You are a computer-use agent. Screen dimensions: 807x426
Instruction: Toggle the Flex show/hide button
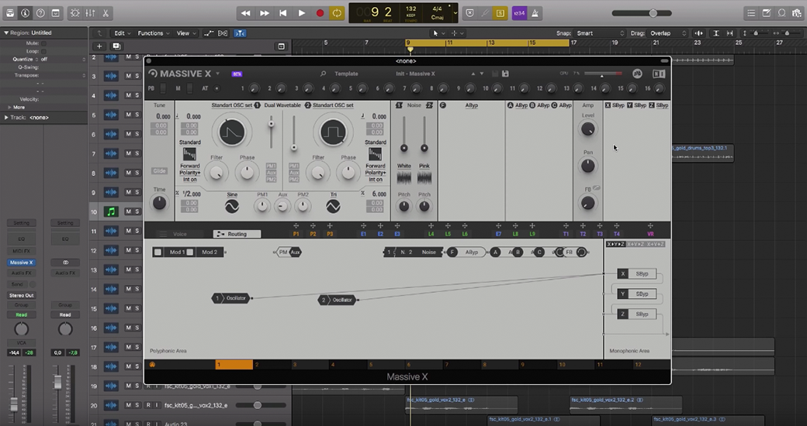[223, 33]
